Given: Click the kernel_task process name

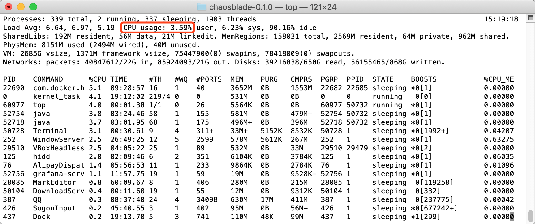Looking at the screenshot, I should 56,97.
